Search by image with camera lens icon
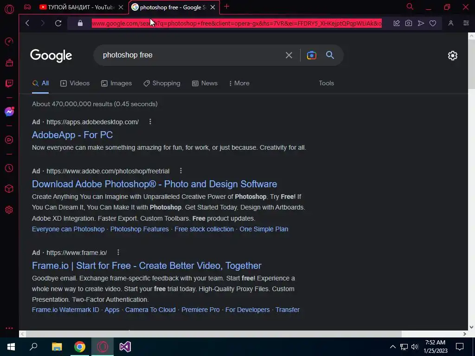Image resolution: width=475 pixels, height=356 pixels. [311, 55]
